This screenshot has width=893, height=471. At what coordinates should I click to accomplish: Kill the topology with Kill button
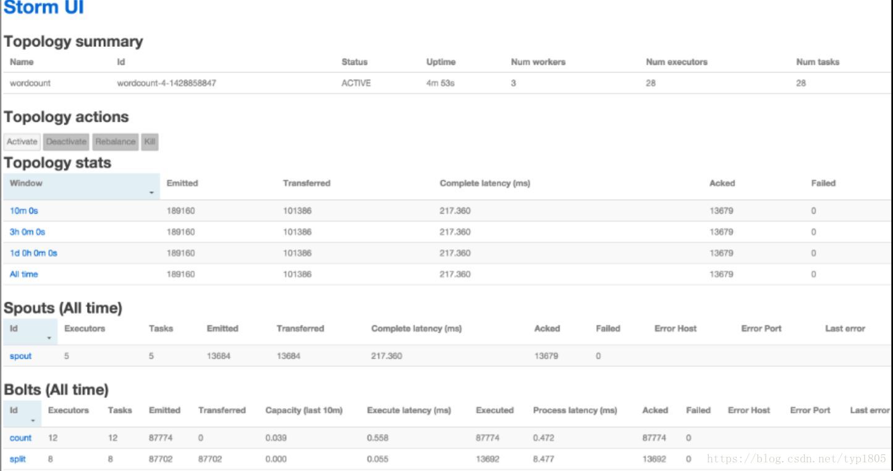click(150, 142)
